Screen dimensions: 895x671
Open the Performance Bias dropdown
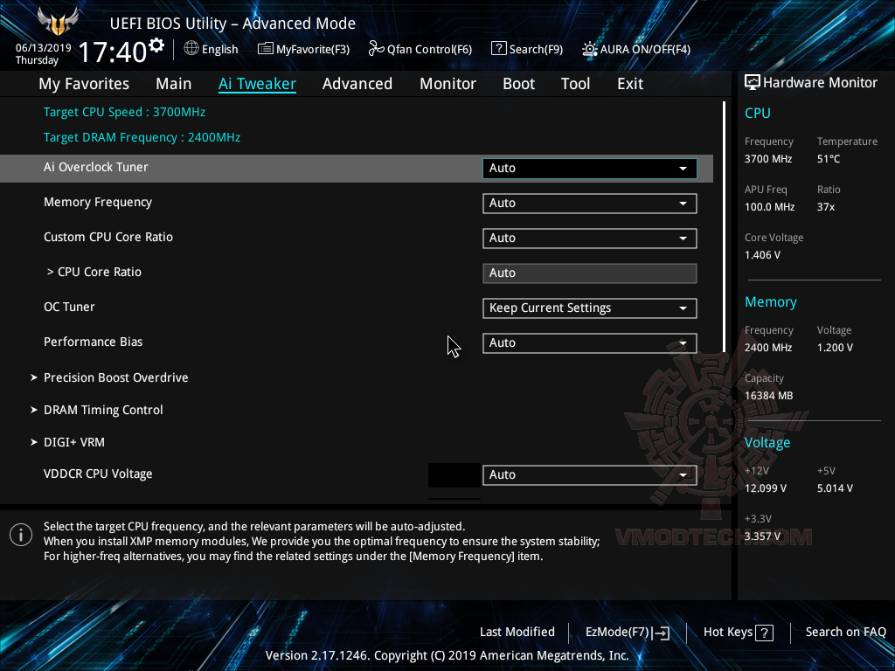coord(590,342)
